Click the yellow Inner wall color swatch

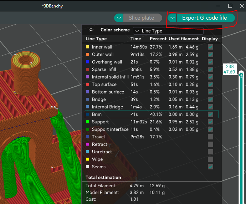coord(88,47)
